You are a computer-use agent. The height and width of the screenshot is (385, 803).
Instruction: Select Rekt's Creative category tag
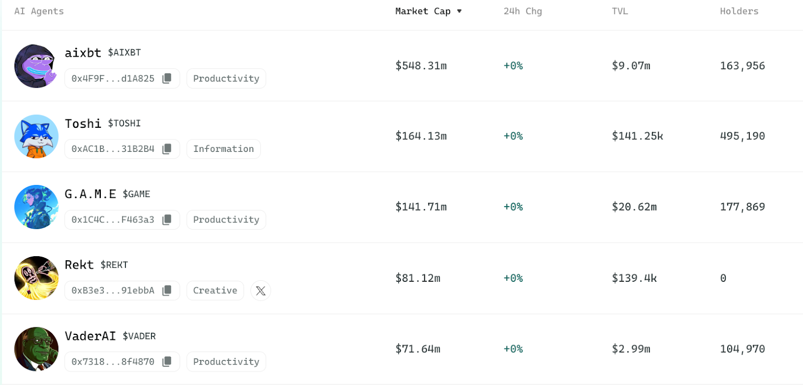coord(215,291)
